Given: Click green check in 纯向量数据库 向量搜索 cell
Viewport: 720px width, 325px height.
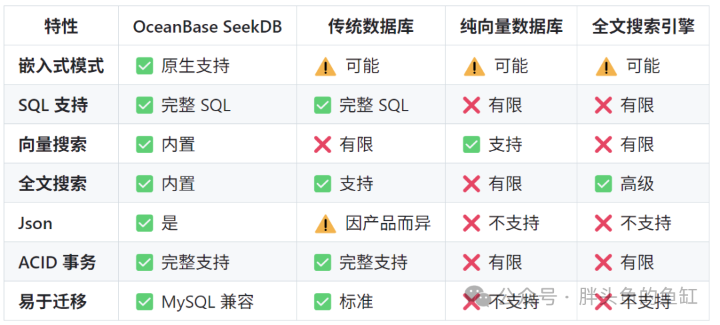Looking at the screenshot, I should [471, 145].
